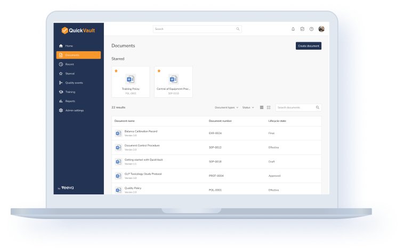Screen dimensions: 404x251
Task: Open the Reports section in sidebar
Action: 70,101
